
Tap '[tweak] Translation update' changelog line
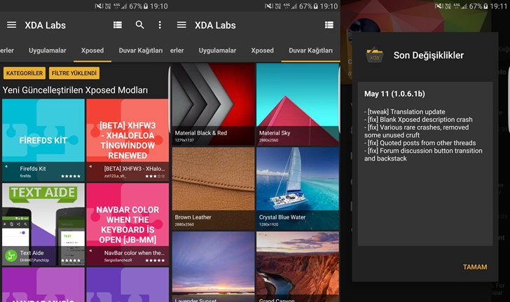point(405,111)
